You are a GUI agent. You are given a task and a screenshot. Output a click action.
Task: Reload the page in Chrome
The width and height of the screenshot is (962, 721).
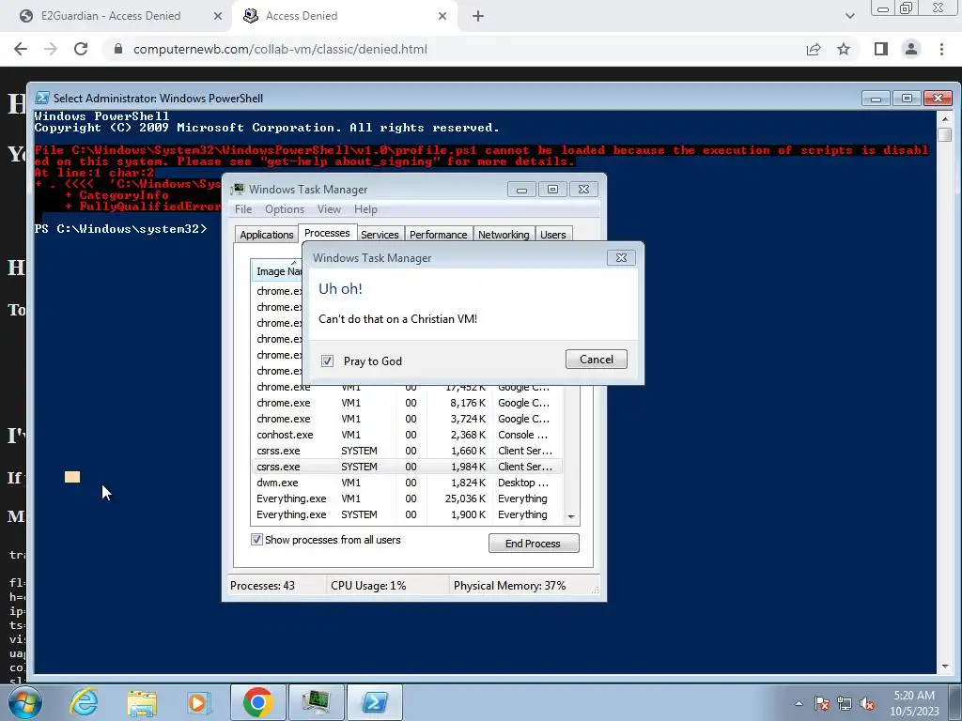tap(81, 49)
